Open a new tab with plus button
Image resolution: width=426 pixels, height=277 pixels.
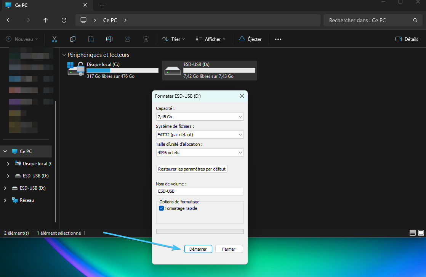click(102, 5)
